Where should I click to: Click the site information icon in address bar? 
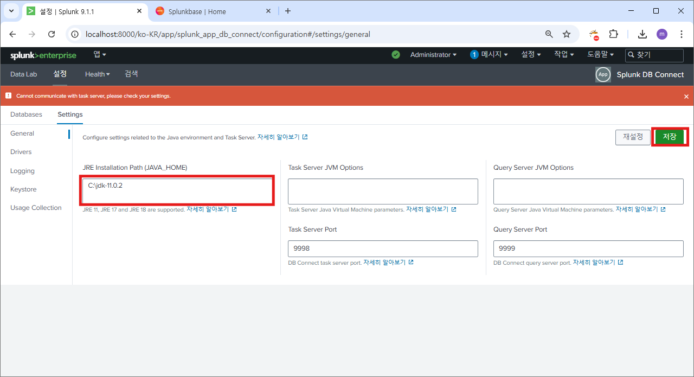(76, 34)
